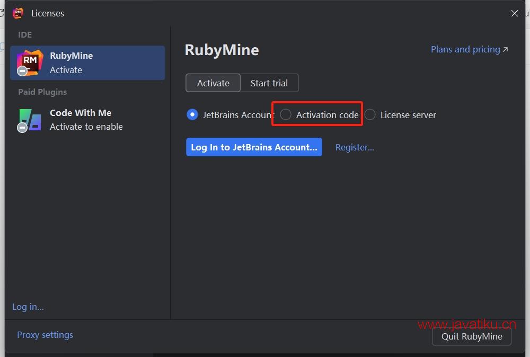530x357 pixels.
Task: Click the RubyMine logo in the title bar
Action: [x=18, y=13]
